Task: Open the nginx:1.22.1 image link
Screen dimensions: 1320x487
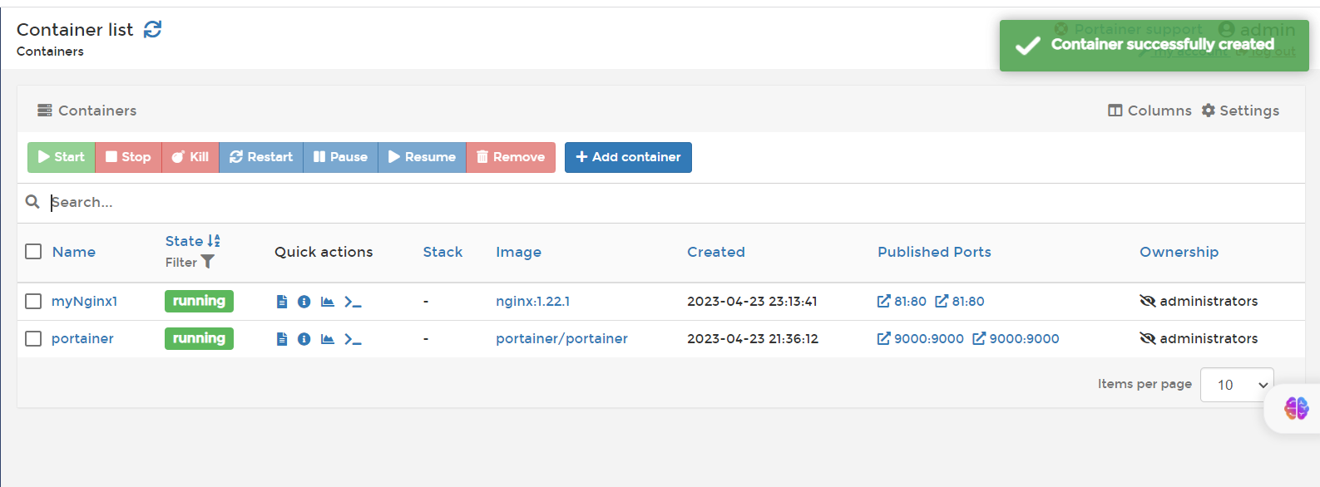Action: tap(532, 302)
